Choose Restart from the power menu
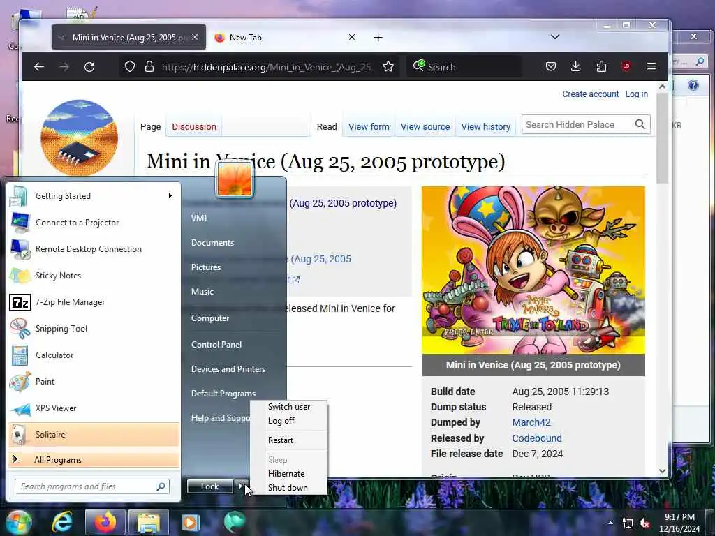Screen dimensions: 715x536 click(x=288, y=440)
